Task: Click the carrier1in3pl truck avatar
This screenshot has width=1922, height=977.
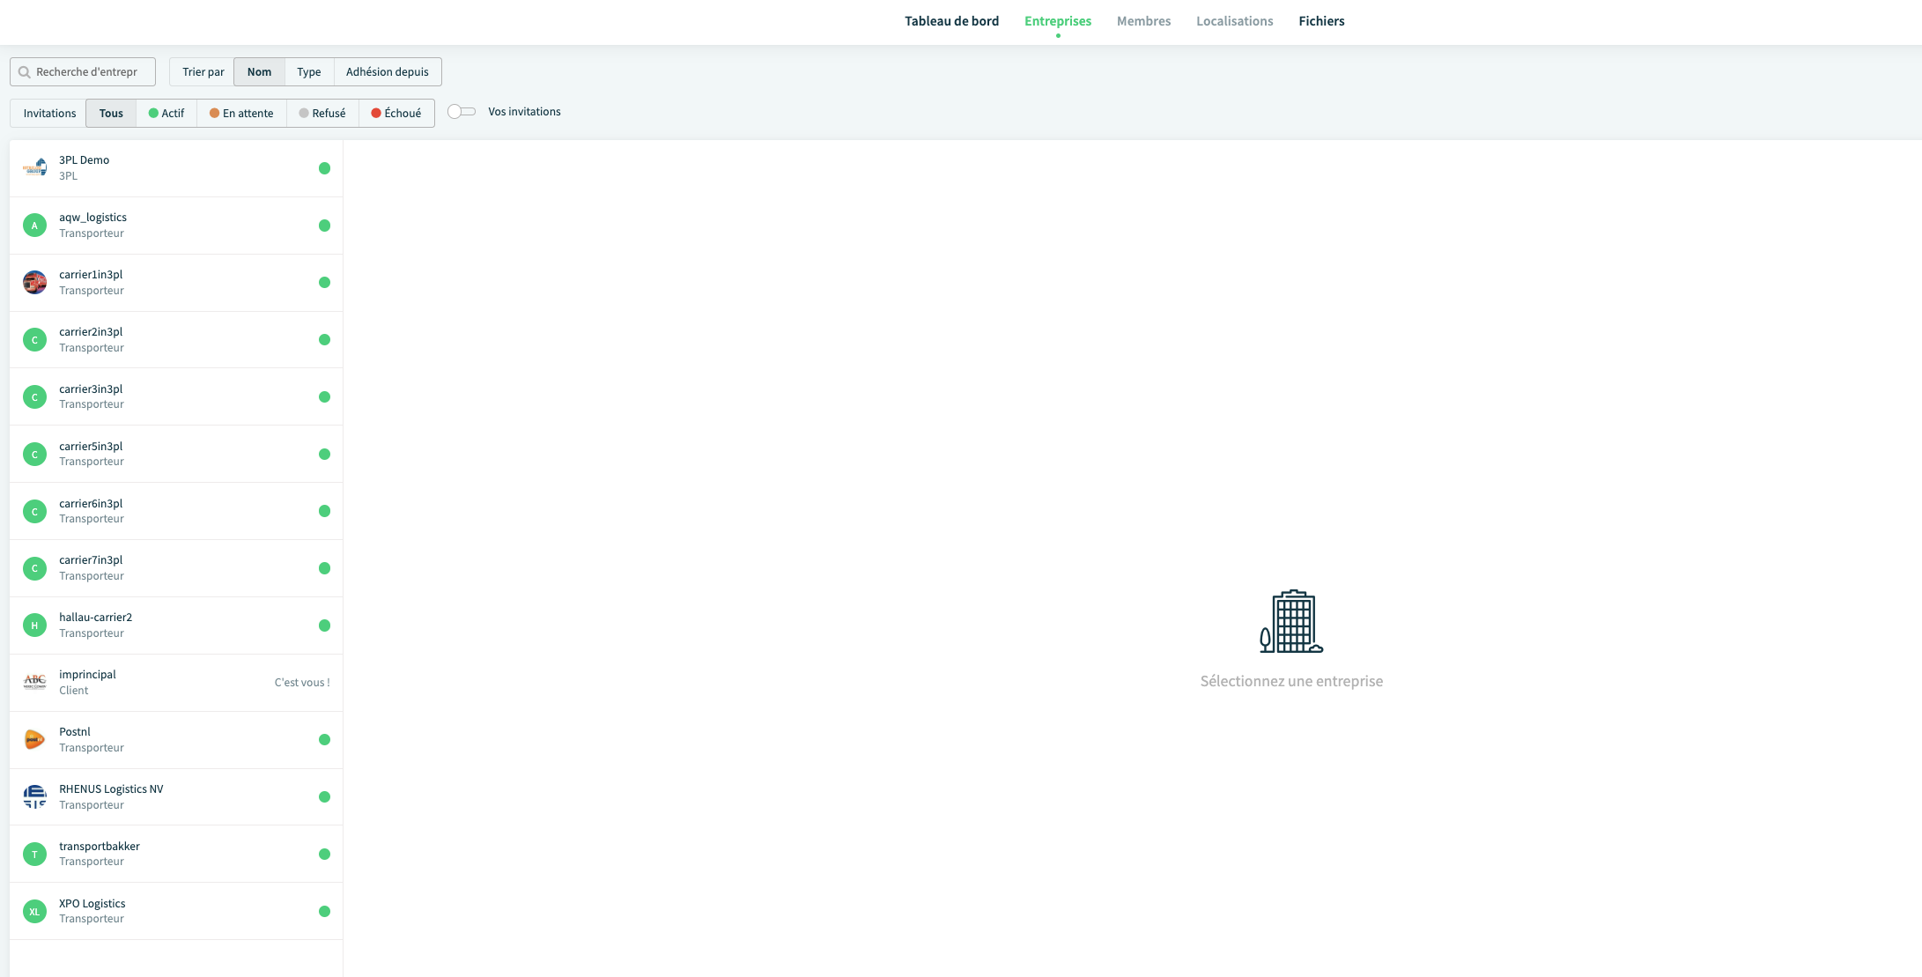Action: [34, 283]
